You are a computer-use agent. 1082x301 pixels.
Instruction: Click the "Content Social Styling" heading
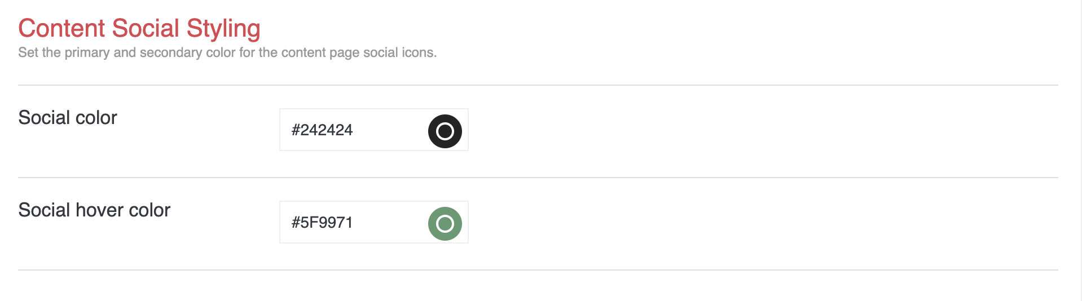point(139,28)
